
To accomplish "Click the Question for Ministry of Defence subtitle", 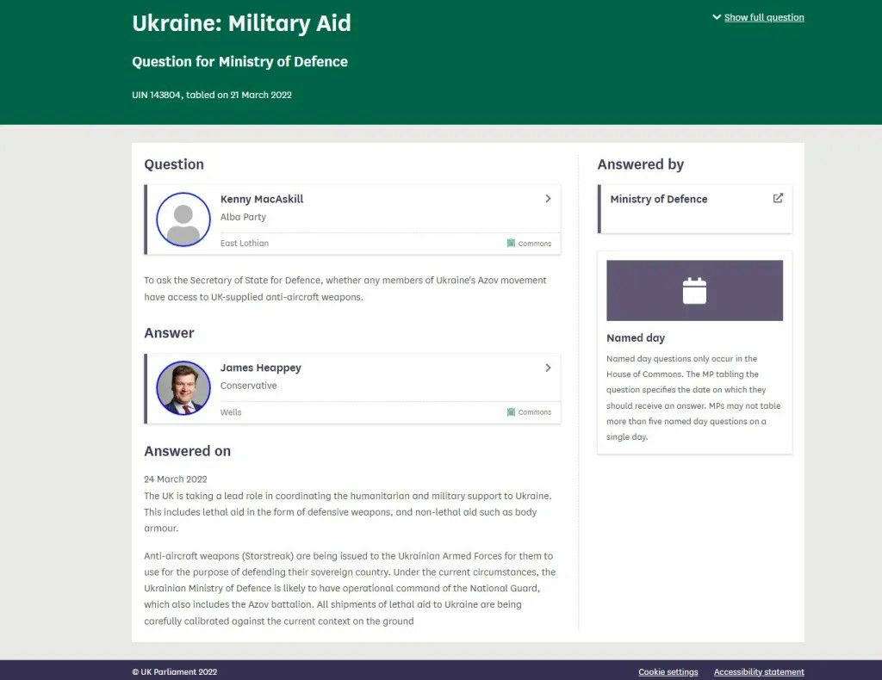I will coord(240,61).
